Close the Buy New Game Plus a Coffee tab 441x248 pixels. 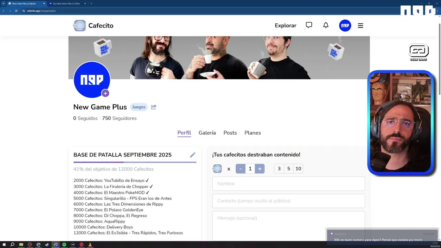[85, 3]
